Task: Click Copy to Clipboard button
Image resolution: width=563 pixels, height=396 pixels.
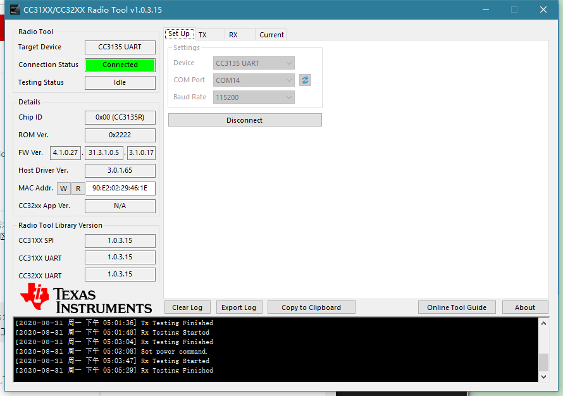Action: point(311,307)
